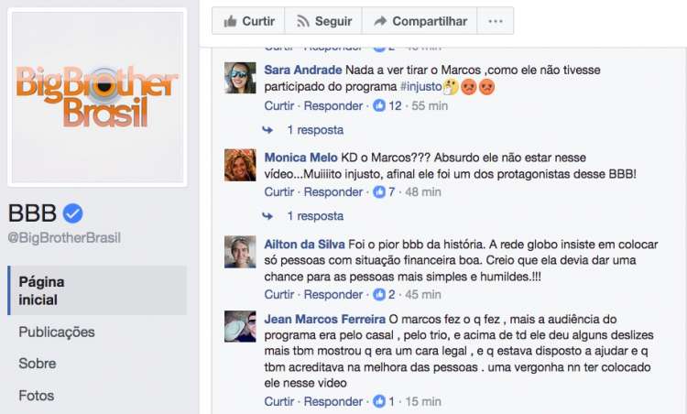Expand 1 resposta under Monica Melo's comment
Viewport: 687px width, 414px height.
(x=315, y=216)
